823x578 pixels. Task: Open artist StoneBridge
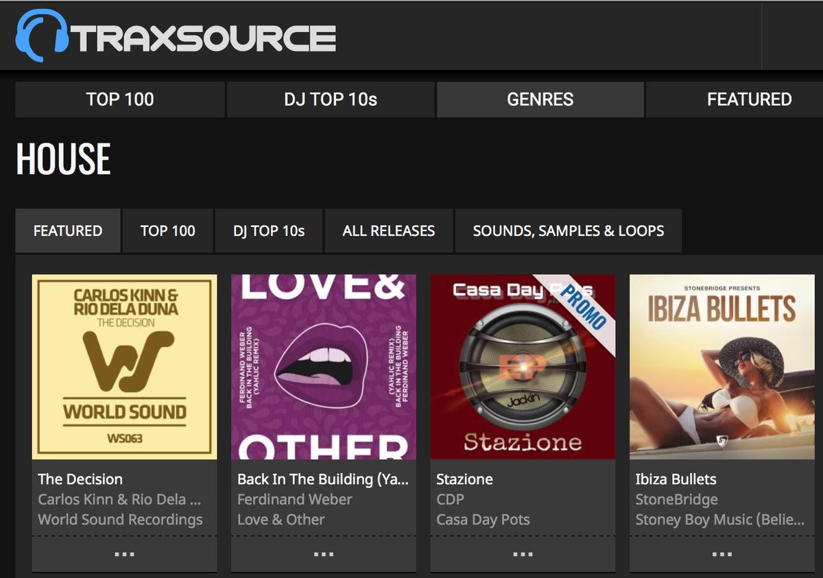tap(677, 499)
